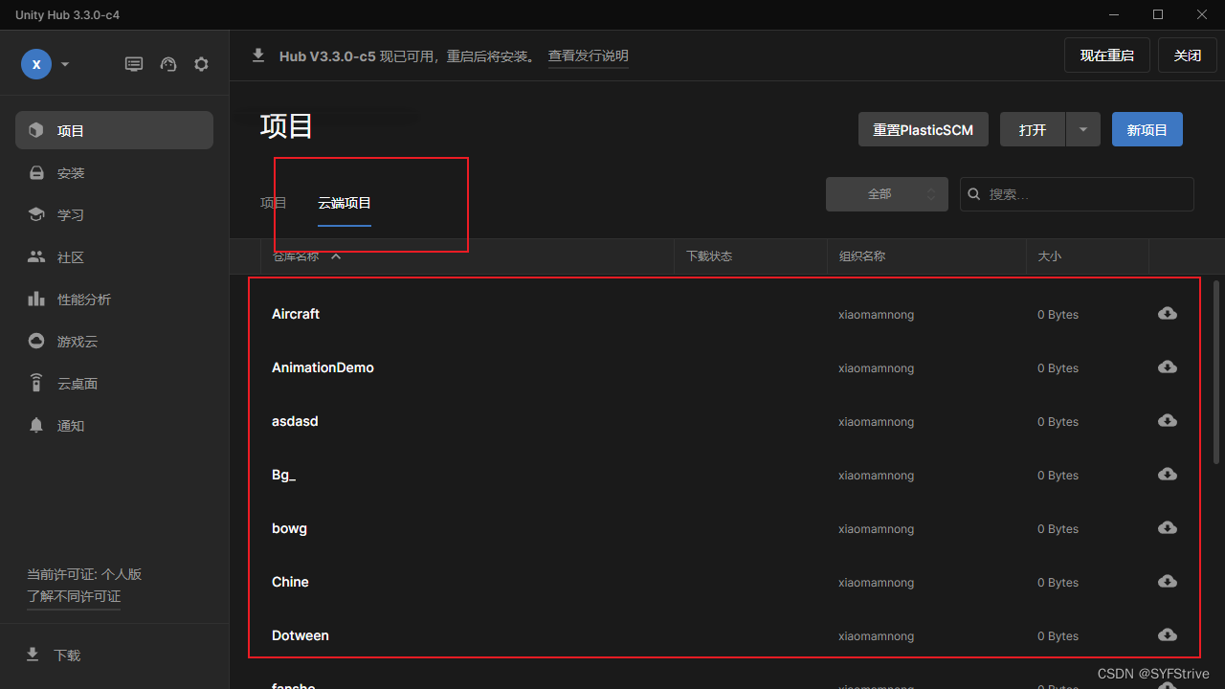Open the 社区 section
Screen dimensions: 1225x689
(114, 257)
